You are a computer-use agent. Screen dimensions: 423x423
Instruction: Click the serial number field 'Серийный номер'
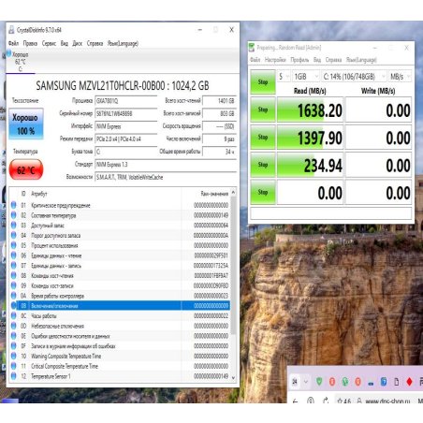[x=126, y=113]
